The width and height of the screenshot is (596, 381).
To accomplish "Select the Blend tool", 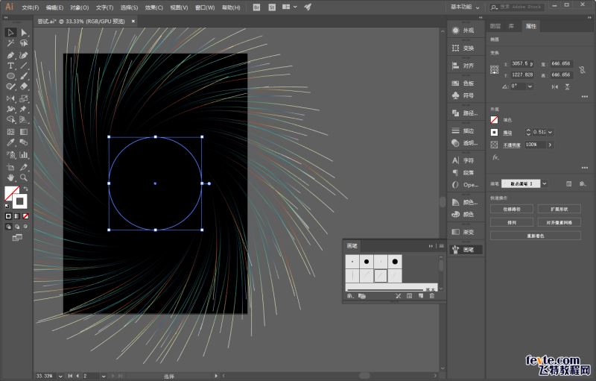I will [x=24, y=142].
